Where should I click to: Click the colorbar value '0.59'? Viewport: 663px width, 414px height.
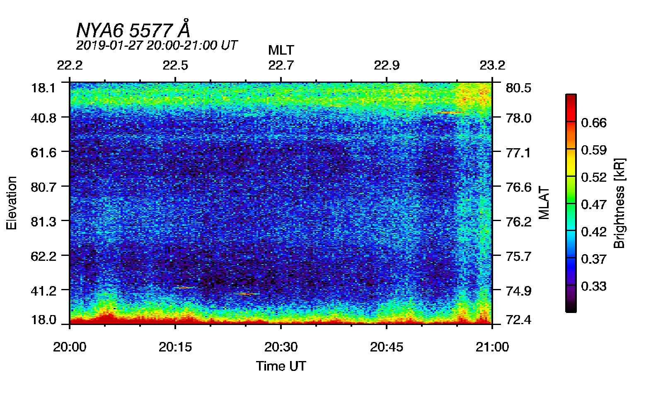(594, 150)
